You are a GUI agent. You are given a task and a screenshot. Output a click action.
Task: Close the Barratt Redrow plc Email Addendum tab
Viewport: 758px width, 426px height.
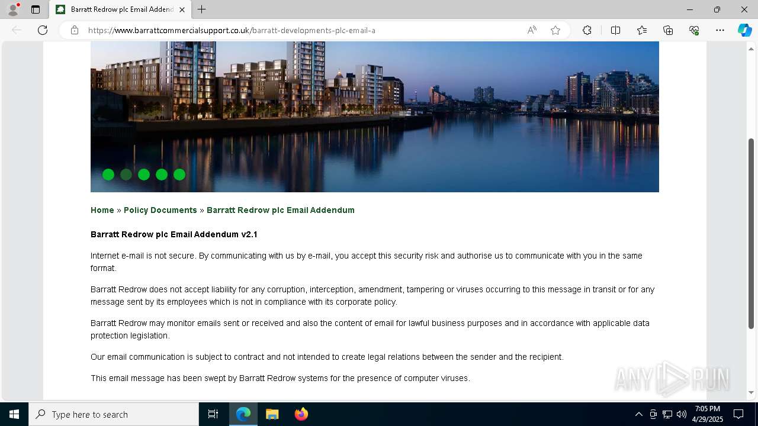pos(182,9)
